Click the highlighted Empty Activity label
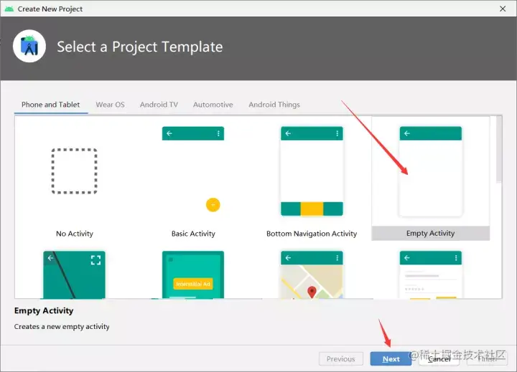Viewport: 517px width, 372px height. (x=431, y=234)
